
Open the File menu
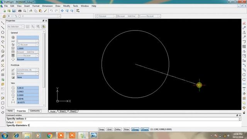coord(6,6)
